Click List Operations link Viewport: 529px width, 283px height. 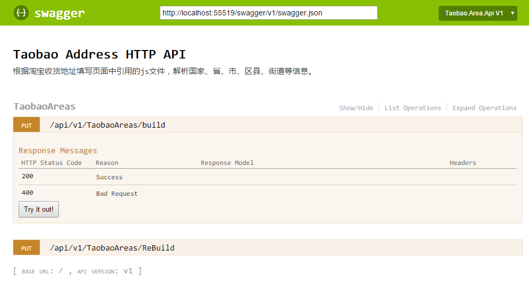pos(413,108)
